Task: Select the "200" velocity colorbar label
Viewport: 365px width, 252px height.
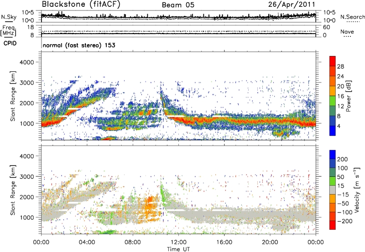Action: (x=343, y=159)
